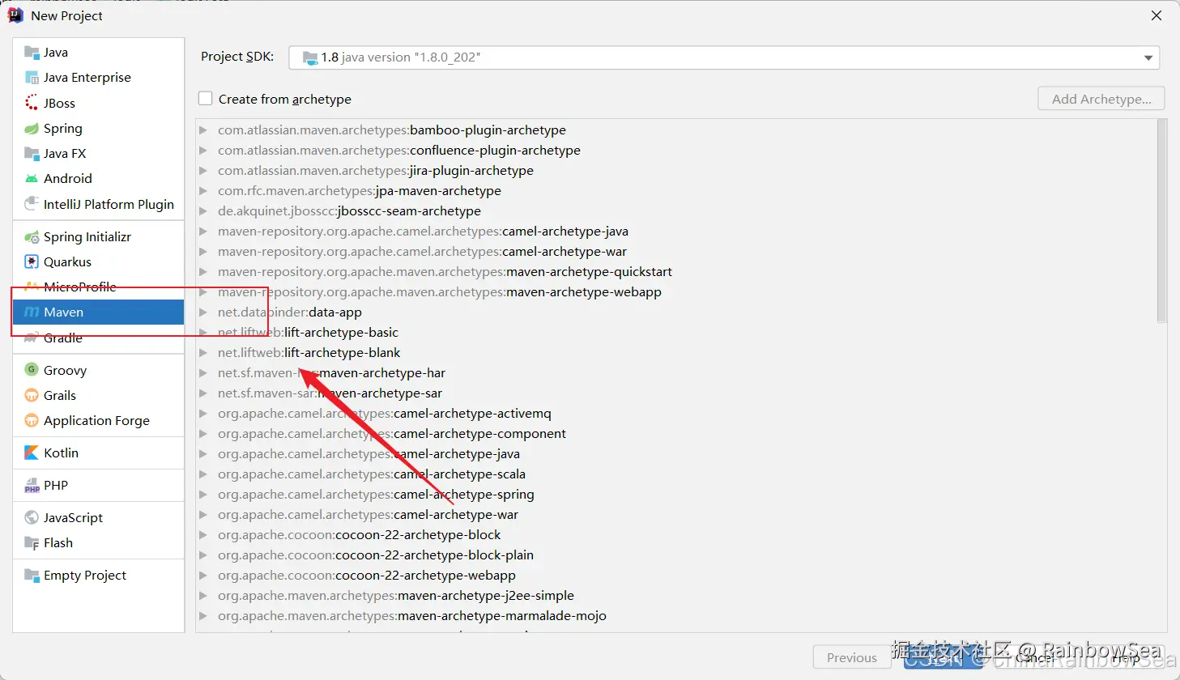The width and height of the screenshot is (1180, 680).
Task: Select the Android robot icon
Action: (x=32, y=179)
